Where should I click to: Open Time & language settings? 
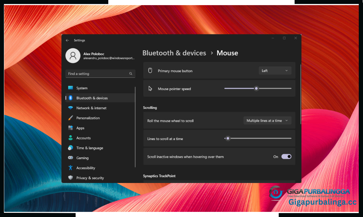click(100, 148)
